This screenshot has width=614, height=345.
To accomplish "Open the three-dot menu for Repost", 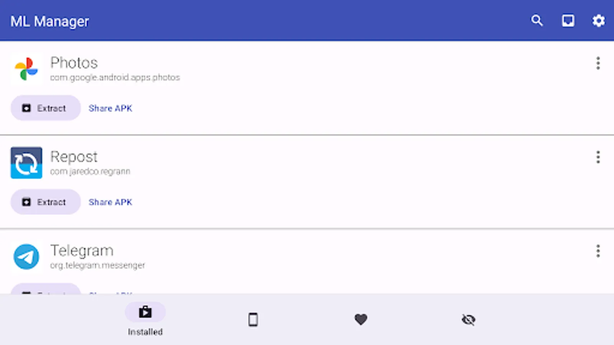I will [598, 157].
